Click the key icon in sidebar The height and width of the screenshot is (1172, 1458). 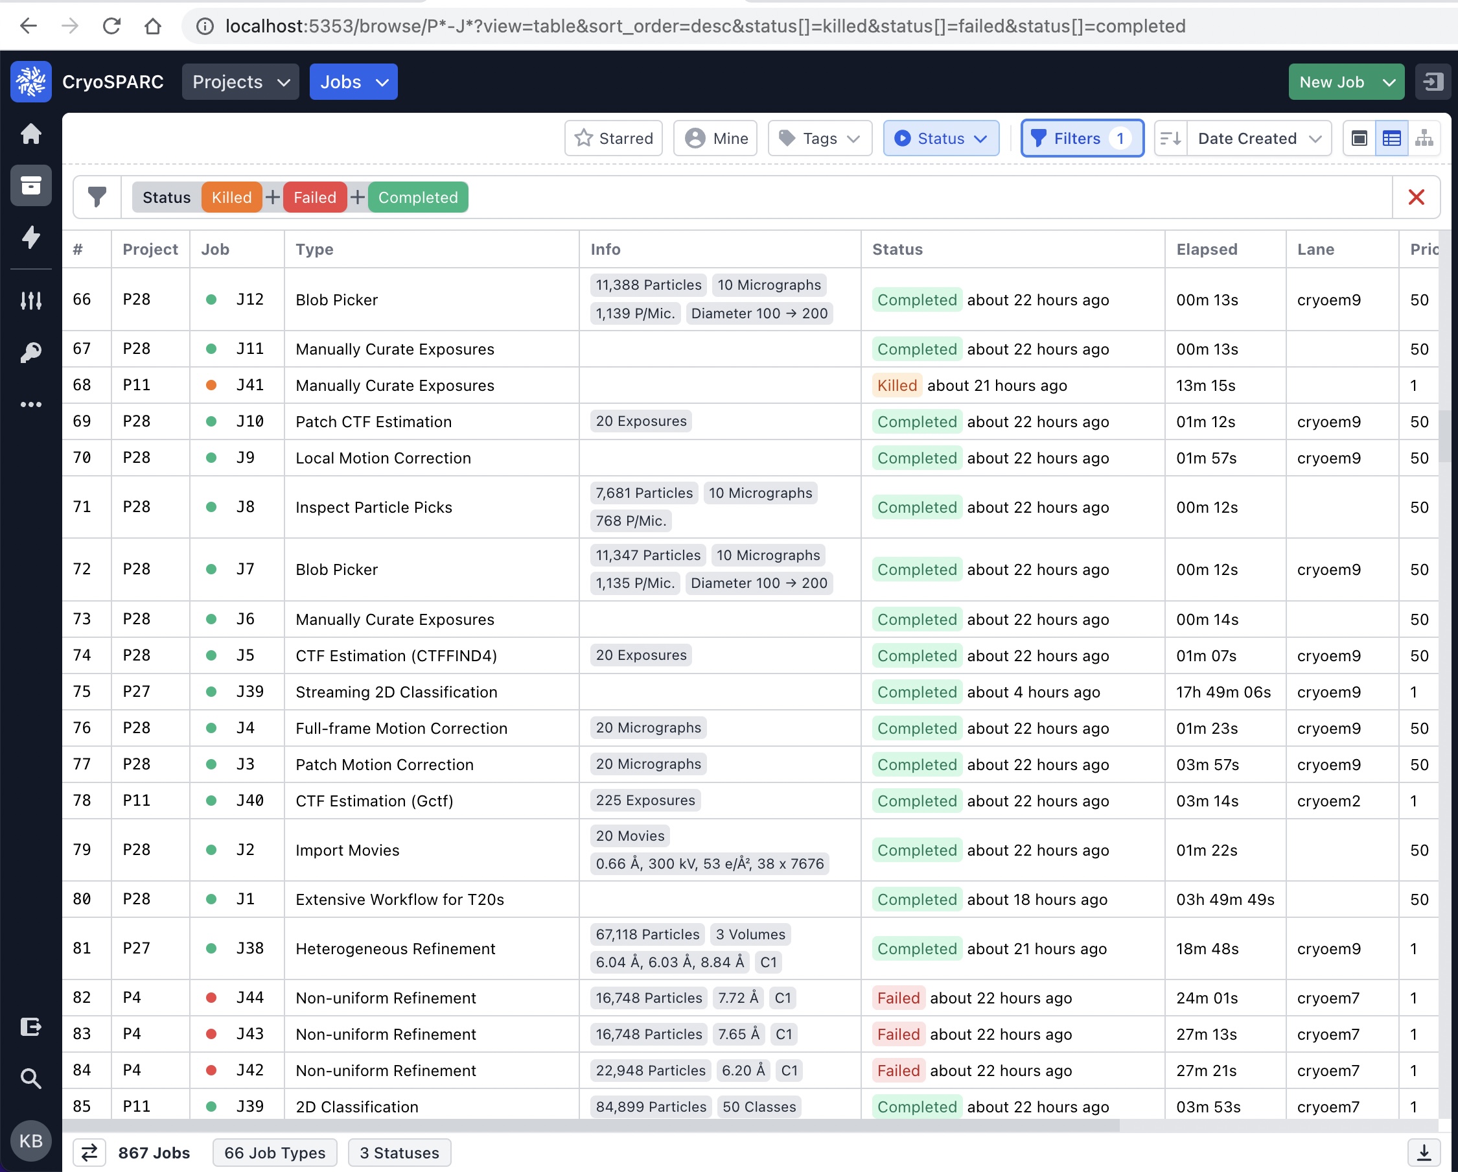click(x=30, y=352)
